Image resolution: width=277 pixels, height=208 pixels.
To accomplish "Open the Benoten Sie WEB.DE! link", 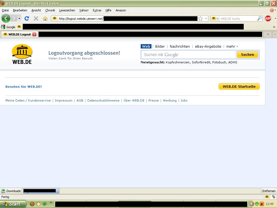I will [24, 87].
